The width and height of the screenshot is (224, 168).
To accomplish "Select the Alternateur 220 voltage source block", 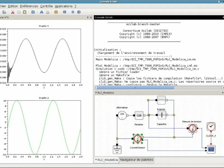I will [x=122, y=115].
